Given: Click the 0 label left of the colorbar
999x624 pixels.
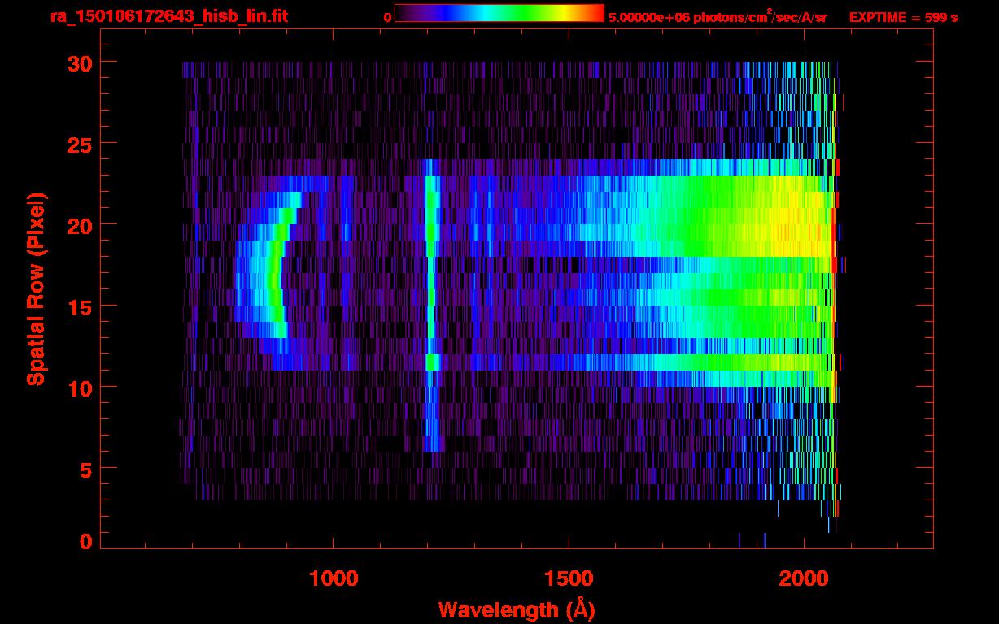Looking at the screenshot, I should pyautogui.click(x=387, y=17).
